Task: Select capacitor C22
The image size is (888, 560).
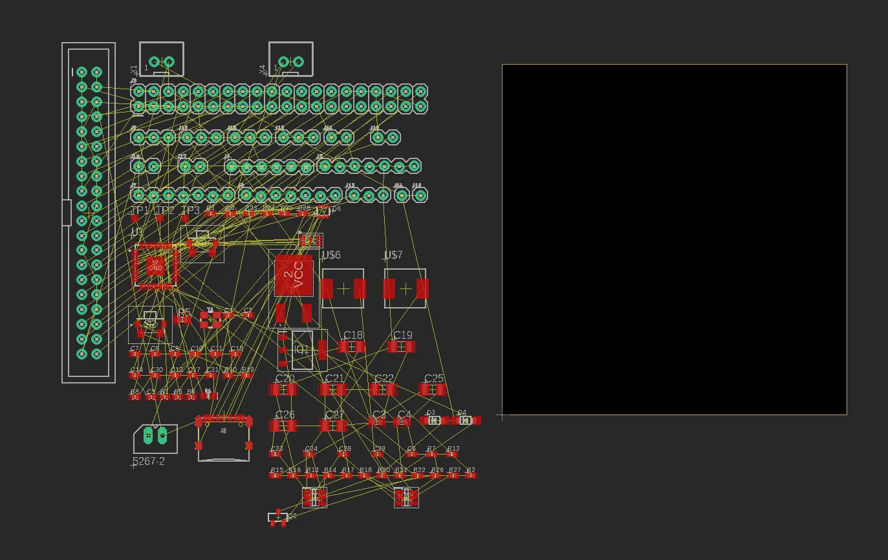Action: tap(383, 389)
